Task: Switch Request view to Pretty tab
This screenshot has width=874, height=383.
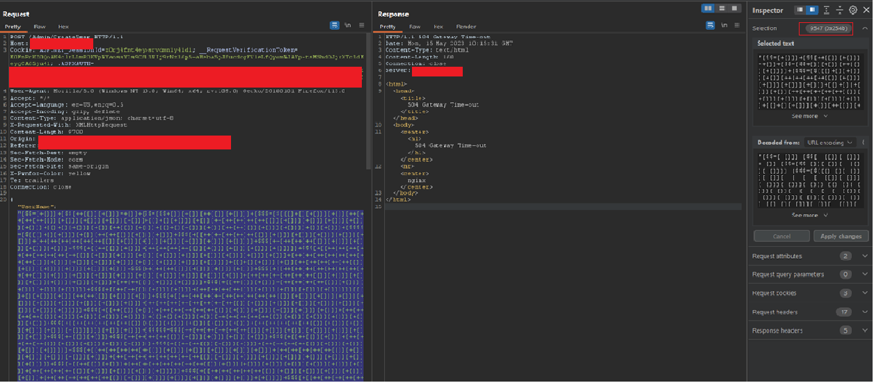Action: click(x=13, y=26)
